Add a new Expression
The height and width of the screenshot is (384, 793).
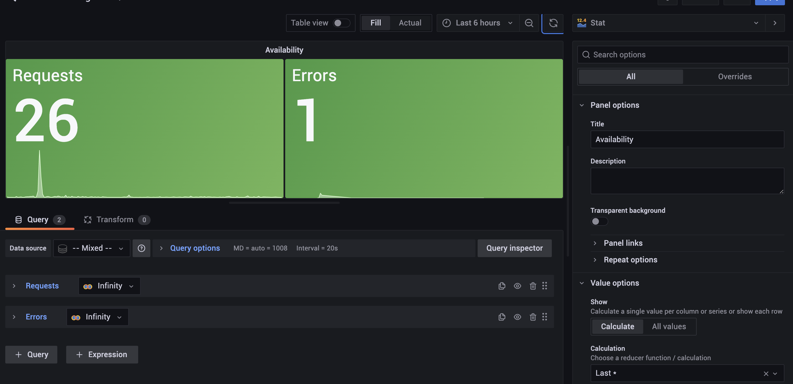(102, 354)
